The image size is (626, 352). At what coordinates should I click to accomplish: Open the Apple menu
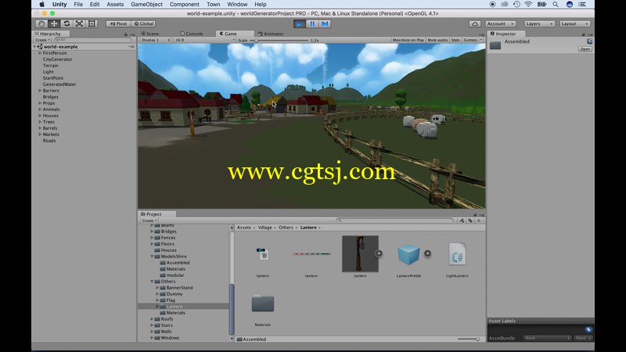42,5
